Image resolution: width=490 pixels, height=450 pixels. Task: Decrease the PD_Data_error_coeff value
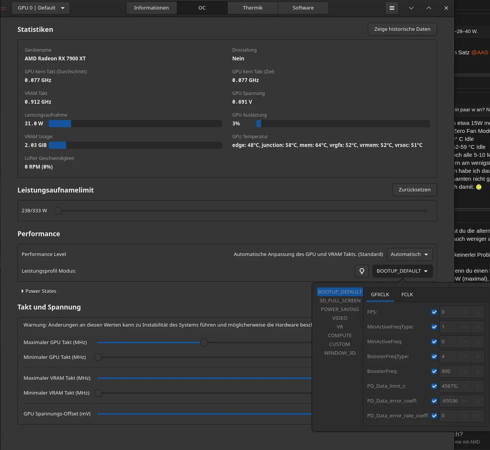[465, 401]
